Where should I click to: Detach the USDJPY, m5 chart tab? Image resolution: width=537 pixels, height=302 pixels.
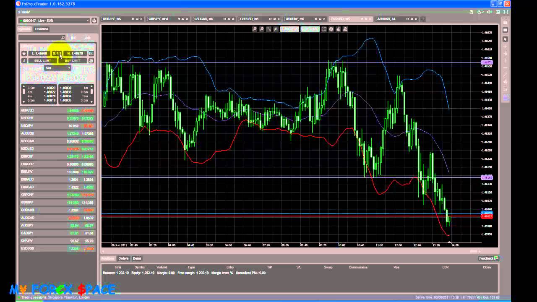pos(133,19)
